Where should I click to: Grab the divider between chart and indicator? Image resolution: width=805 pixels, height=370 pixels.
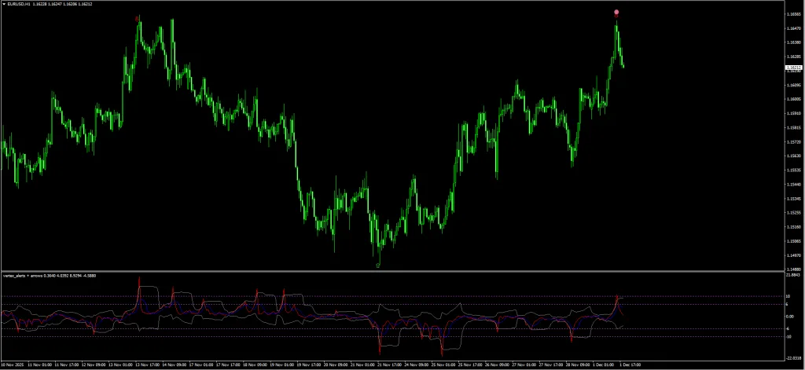click(x=393, y=271)
